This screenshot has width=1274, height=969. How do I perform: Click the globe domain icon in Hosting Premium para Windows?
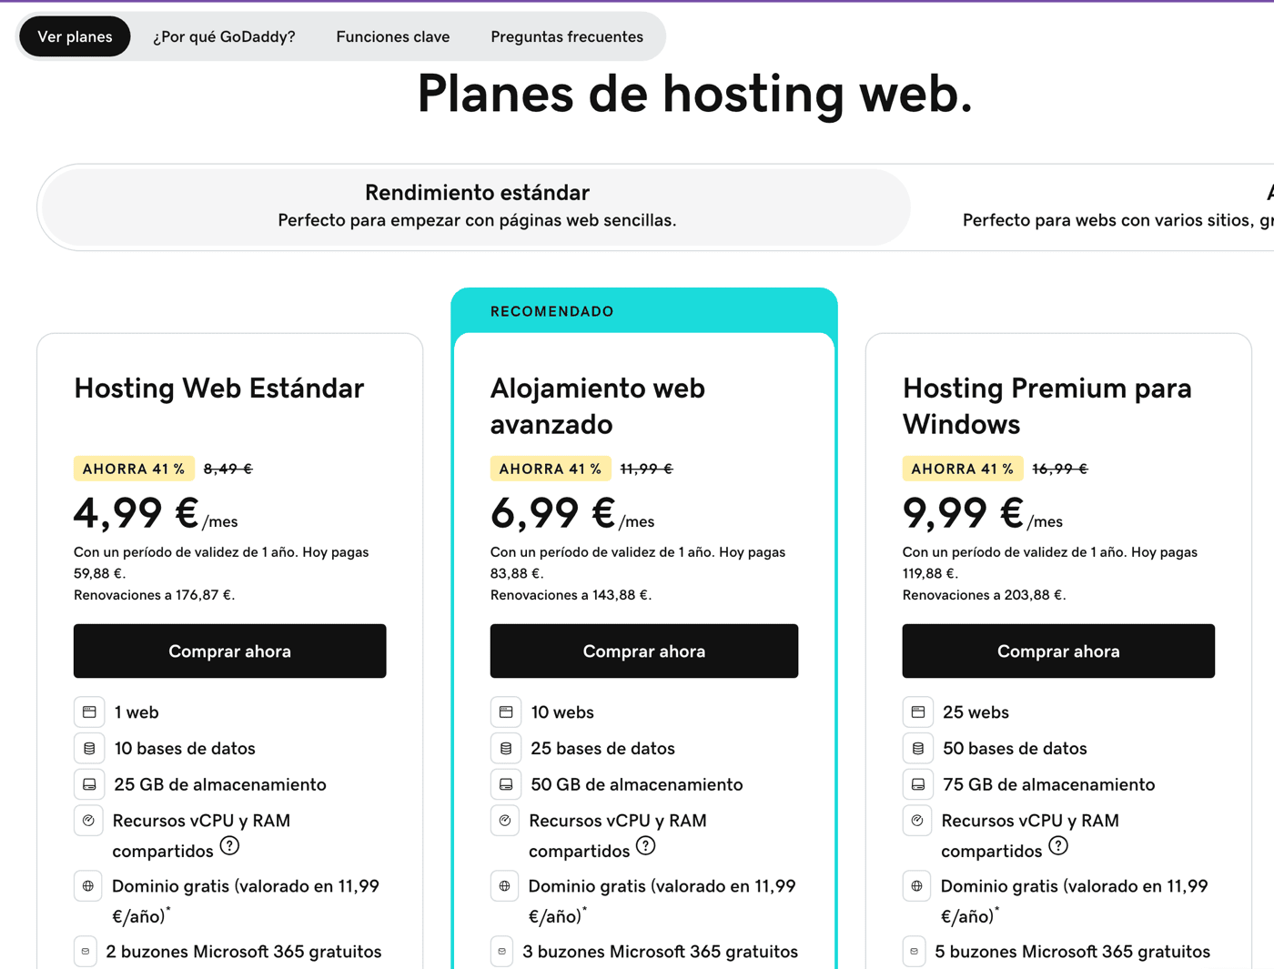tap(916, 886)
